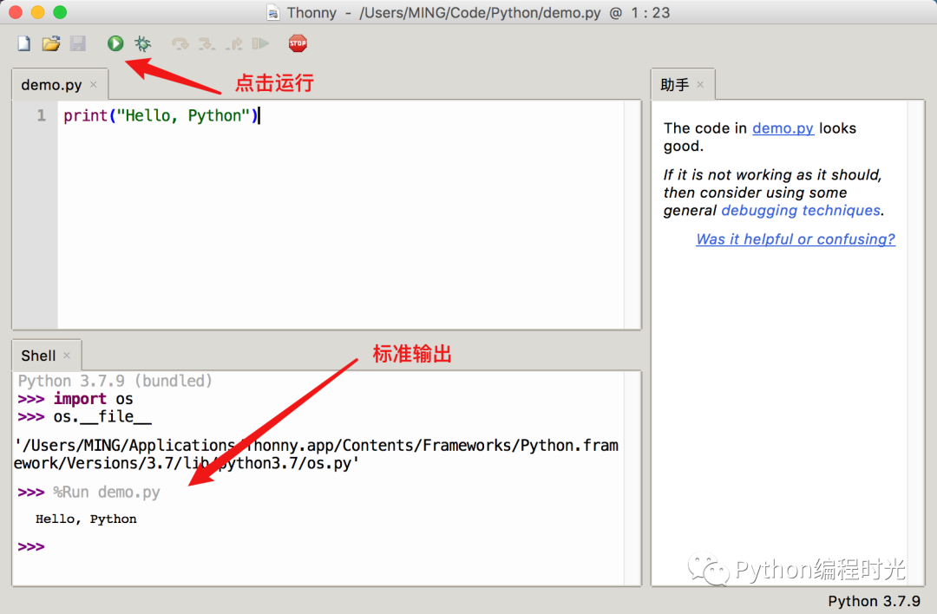937x614 pixels.
Task: Click the assistant panel scrollbar track
Action: point(915,343)
